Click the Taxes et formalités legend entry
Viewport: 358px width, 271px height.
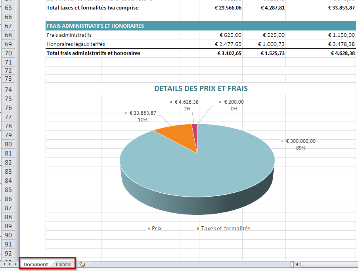[223, 228]
